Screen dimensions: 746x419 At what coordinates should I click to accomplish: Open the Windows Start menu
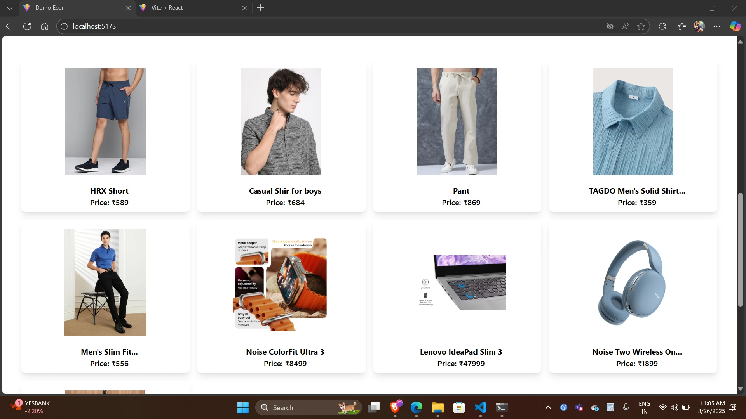(x=243, y=408)
